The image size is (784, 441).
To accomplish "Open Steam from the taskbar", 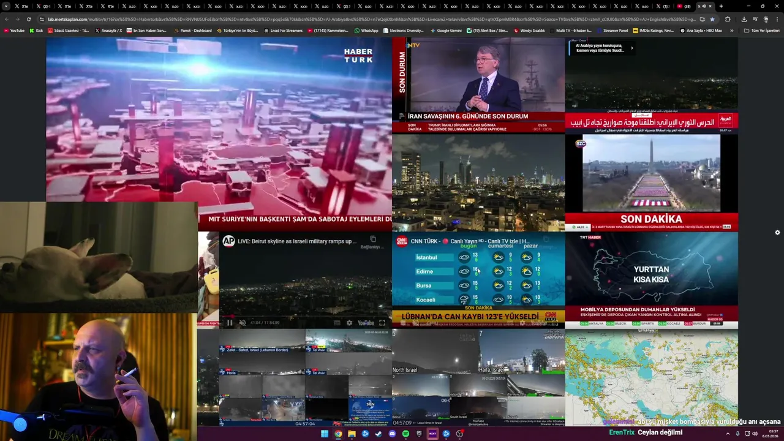I will pos(379,434).
